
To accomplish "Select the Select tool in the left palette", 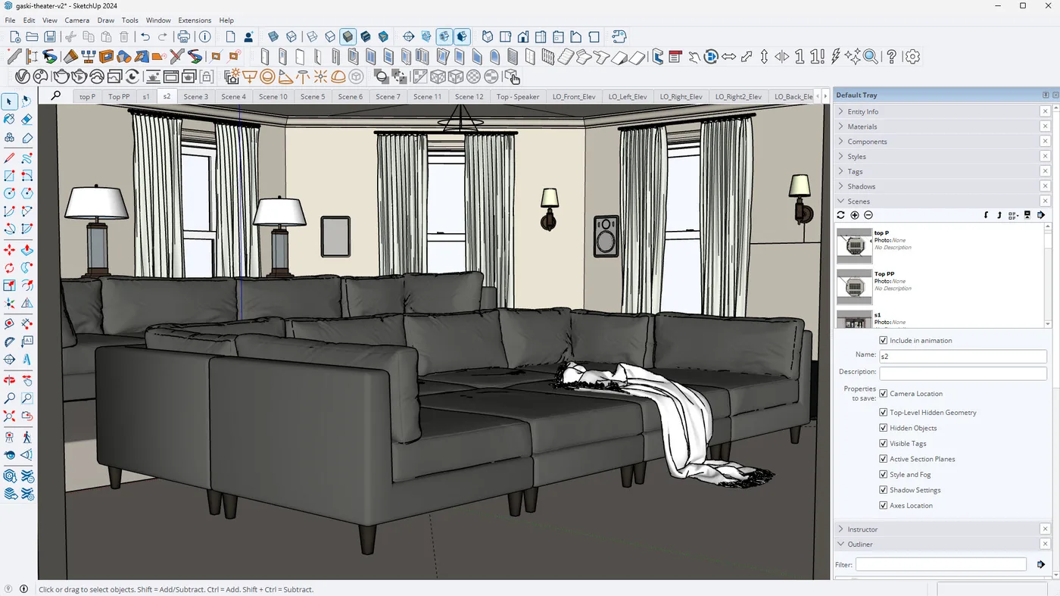I will click(x=10, y=101).
